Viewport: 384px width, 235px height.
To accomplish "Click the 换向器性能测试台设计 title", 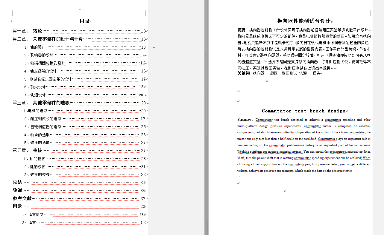I will pyautogui.click(x=304, y=21).
